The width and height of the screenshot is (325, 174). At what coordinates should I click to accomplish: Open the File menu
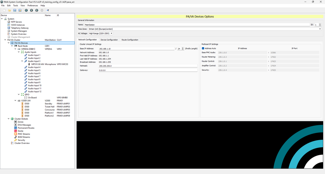[x=3, y=5]
